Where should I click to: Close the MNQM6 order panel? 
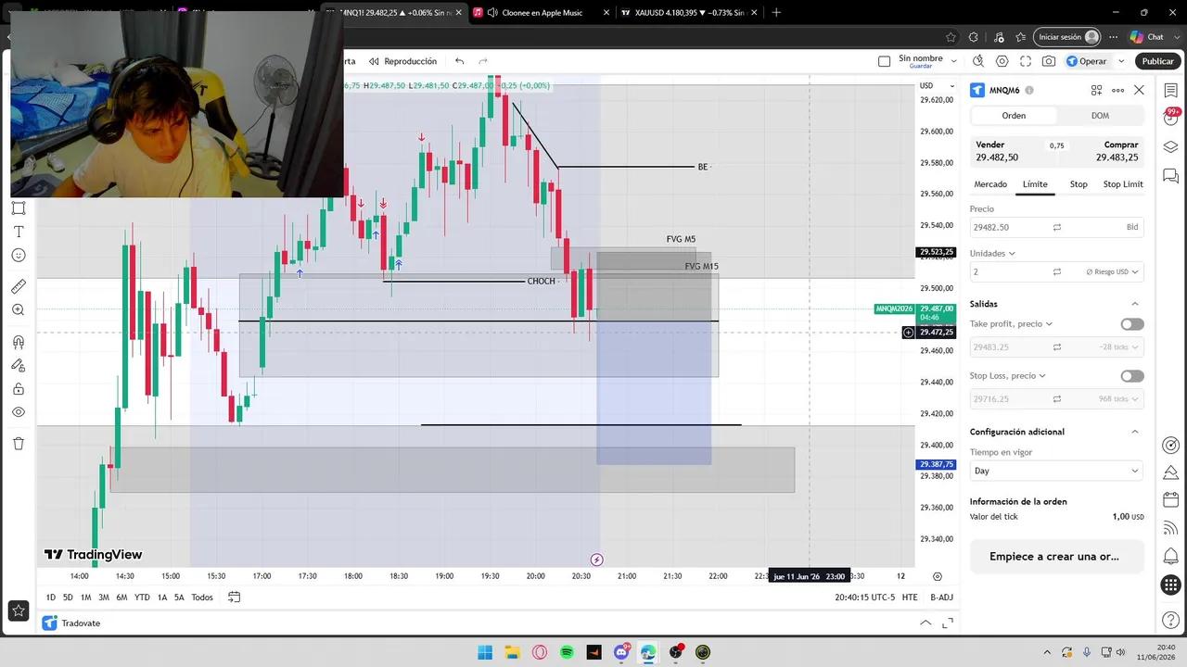tap(1139, 90)
